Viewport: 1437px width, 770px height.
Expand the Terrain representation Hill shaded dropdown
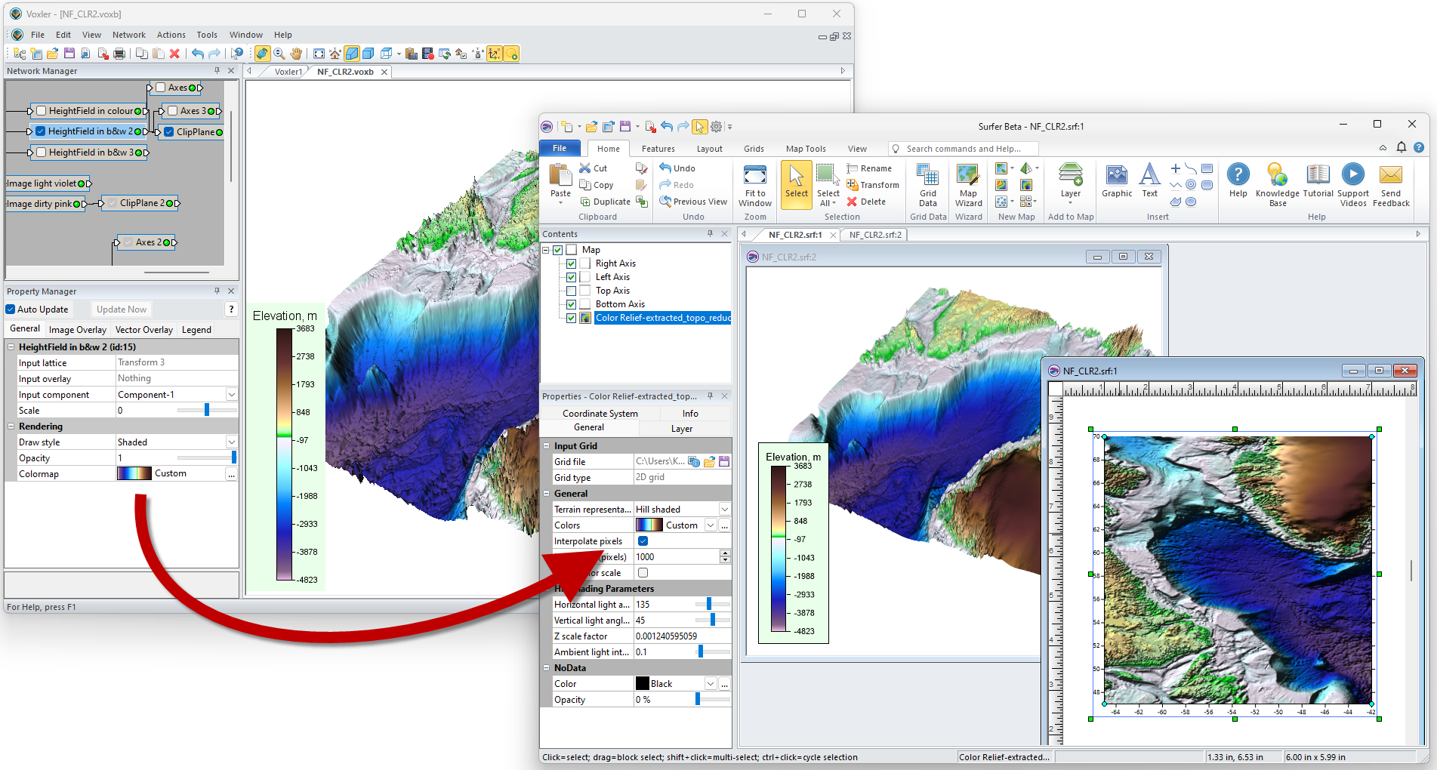tap(724, 510)
